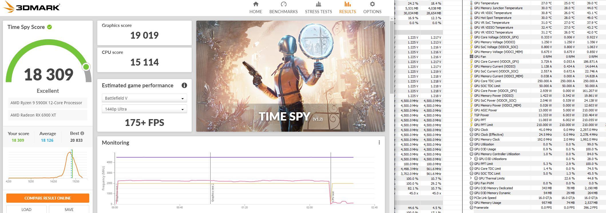This screenshot has width=606, height=213.
Task: Open the OPTIONS tab
Action: click(x=372, y=8)
